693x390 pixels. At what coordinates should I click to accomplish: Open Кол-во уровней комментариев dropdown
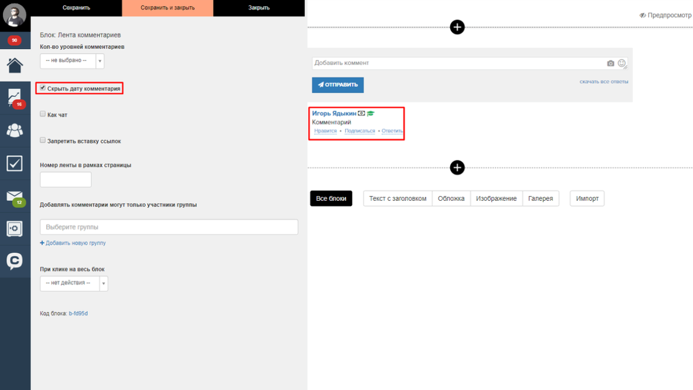click(72, 61)
